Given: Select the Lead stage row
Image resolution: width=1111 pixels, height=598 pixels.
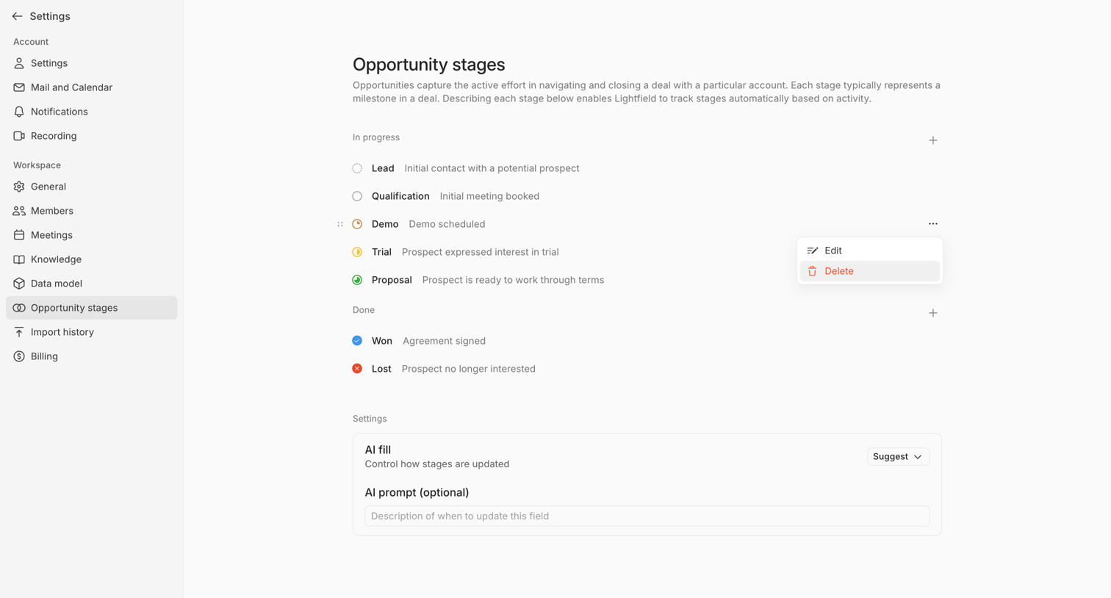Looking at the screenshot, I should coord(647,168).
